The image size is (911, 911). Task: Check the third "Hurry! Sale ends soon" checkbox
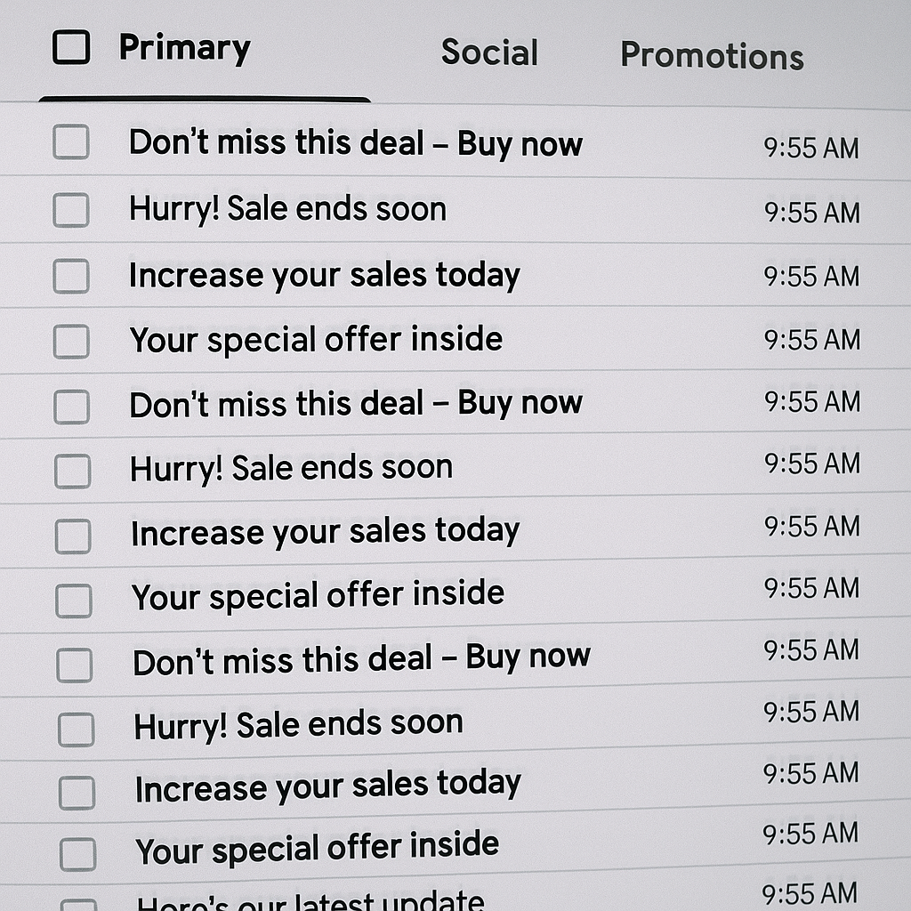pos(76,730)
